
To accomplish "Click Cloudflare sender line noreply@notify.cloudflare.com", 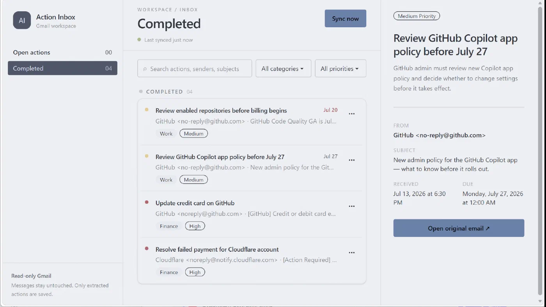I will tap(216, 260).
